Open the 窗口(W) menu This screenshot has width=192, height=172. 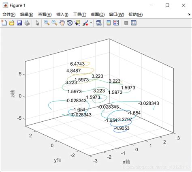(117, 14)
